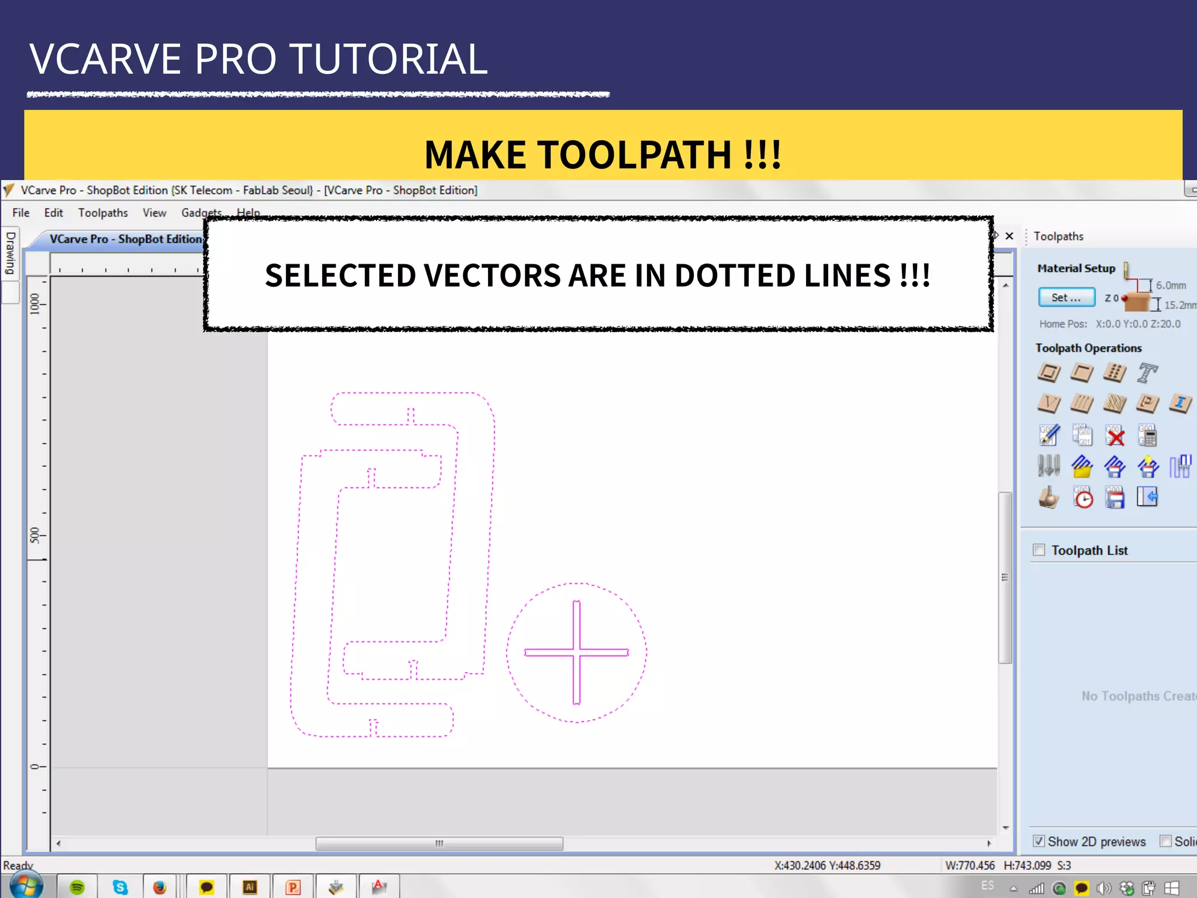Viewport: 1197px width, 898px height.
Task: Click the Load toolpath template folder icon
Action: point(1082,466)
